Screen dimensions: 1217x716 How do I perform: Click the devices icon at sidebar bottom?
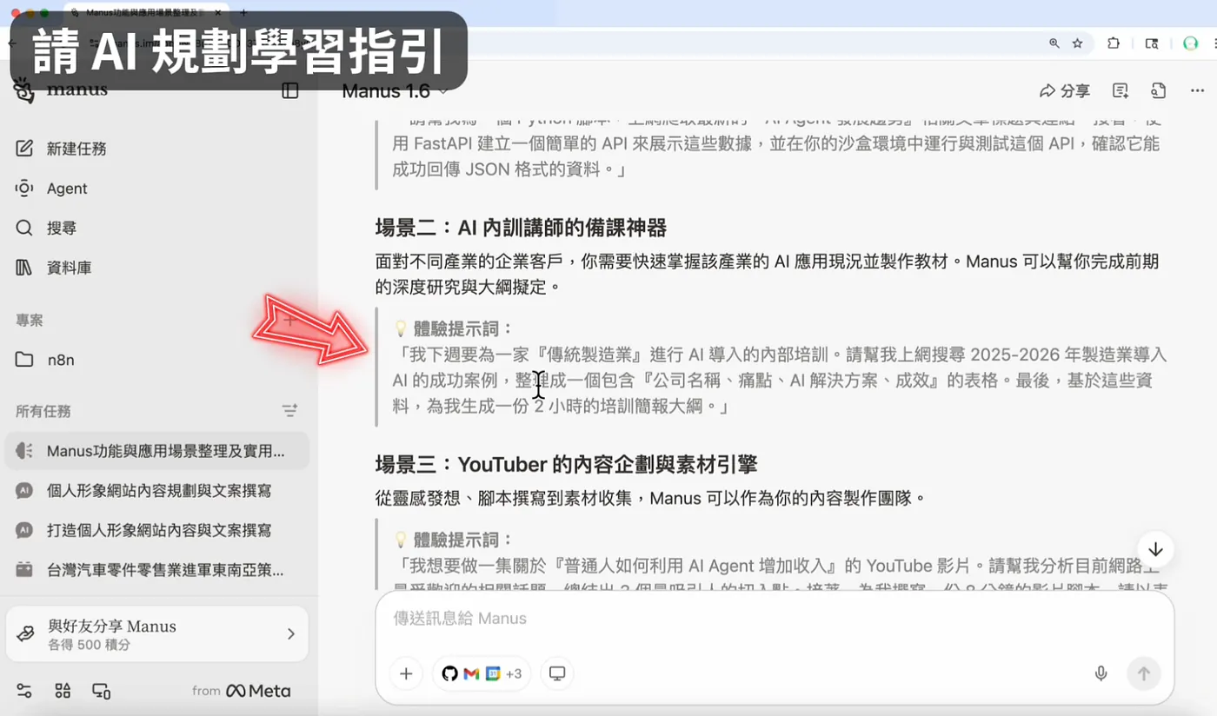coord(102,692)
